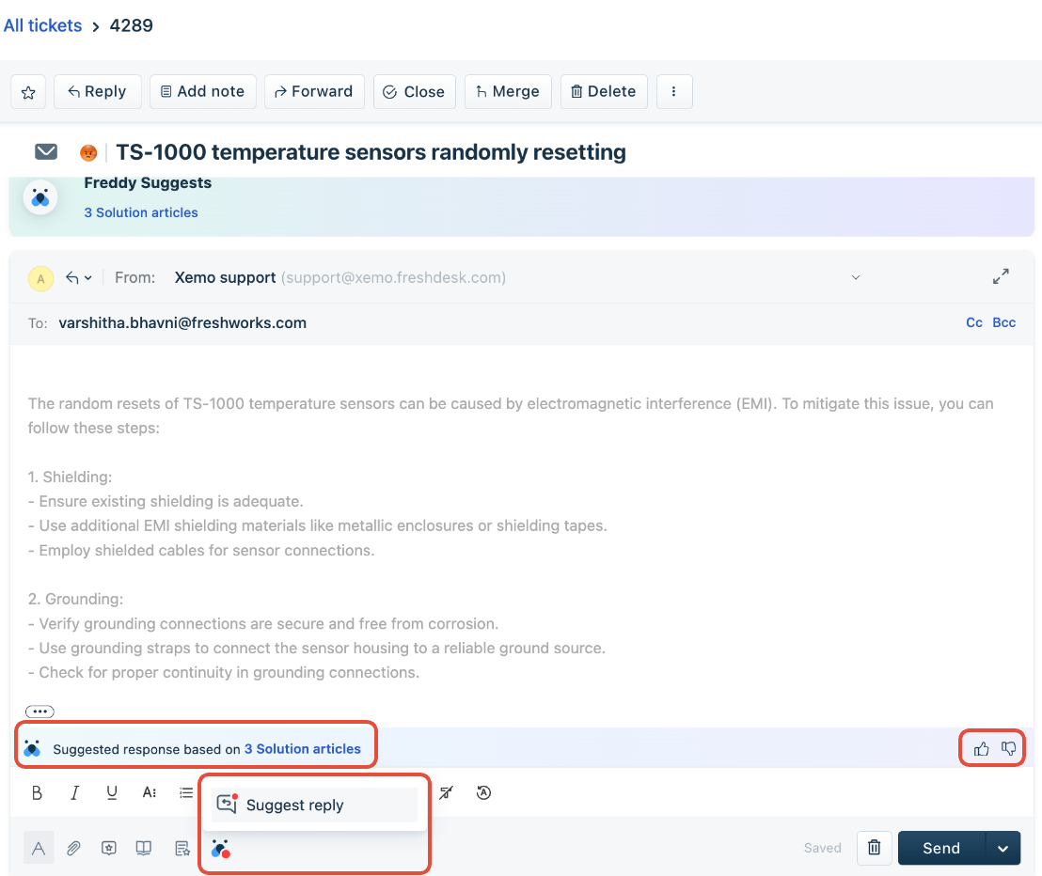Click the Xemo support sender name
This screenshot has width=1042, height=876.
225,277
